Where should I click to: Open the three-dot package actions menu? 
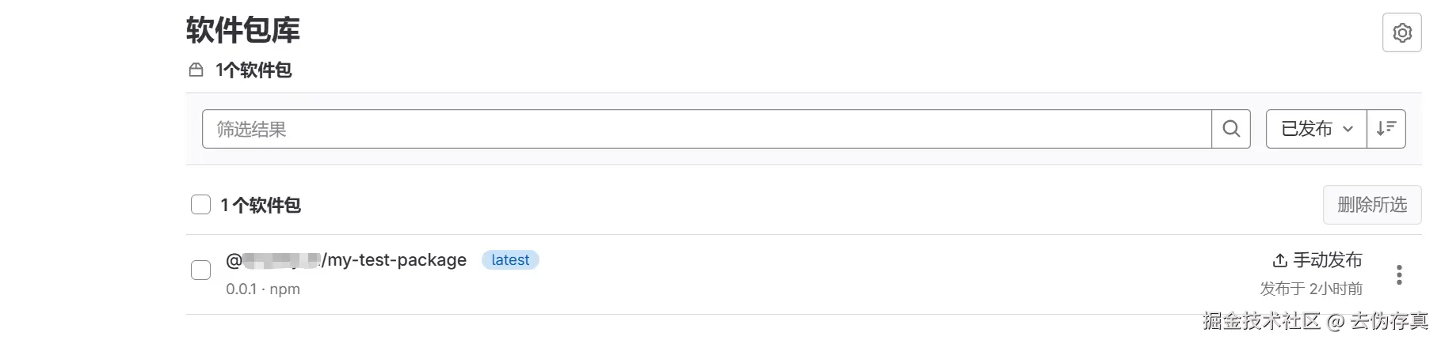[1399, 274]
